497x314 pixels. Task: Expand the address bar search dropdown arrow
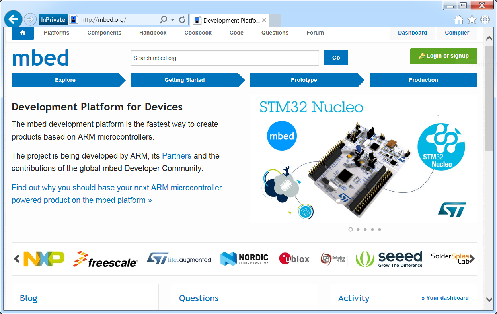[173, 19]
